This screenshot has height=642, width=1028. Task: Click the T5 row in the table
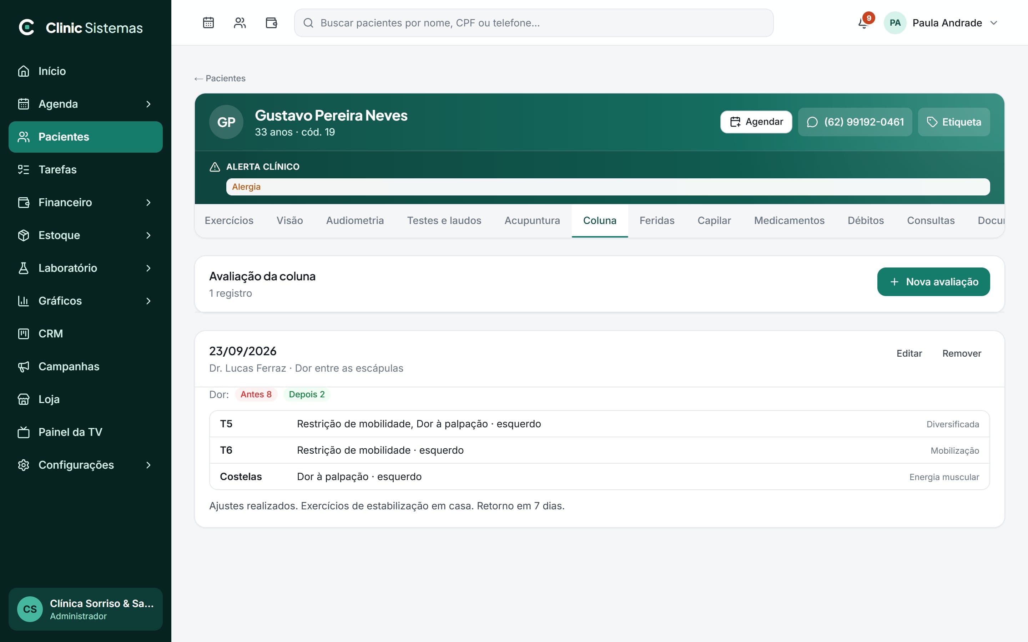point(599,424)
